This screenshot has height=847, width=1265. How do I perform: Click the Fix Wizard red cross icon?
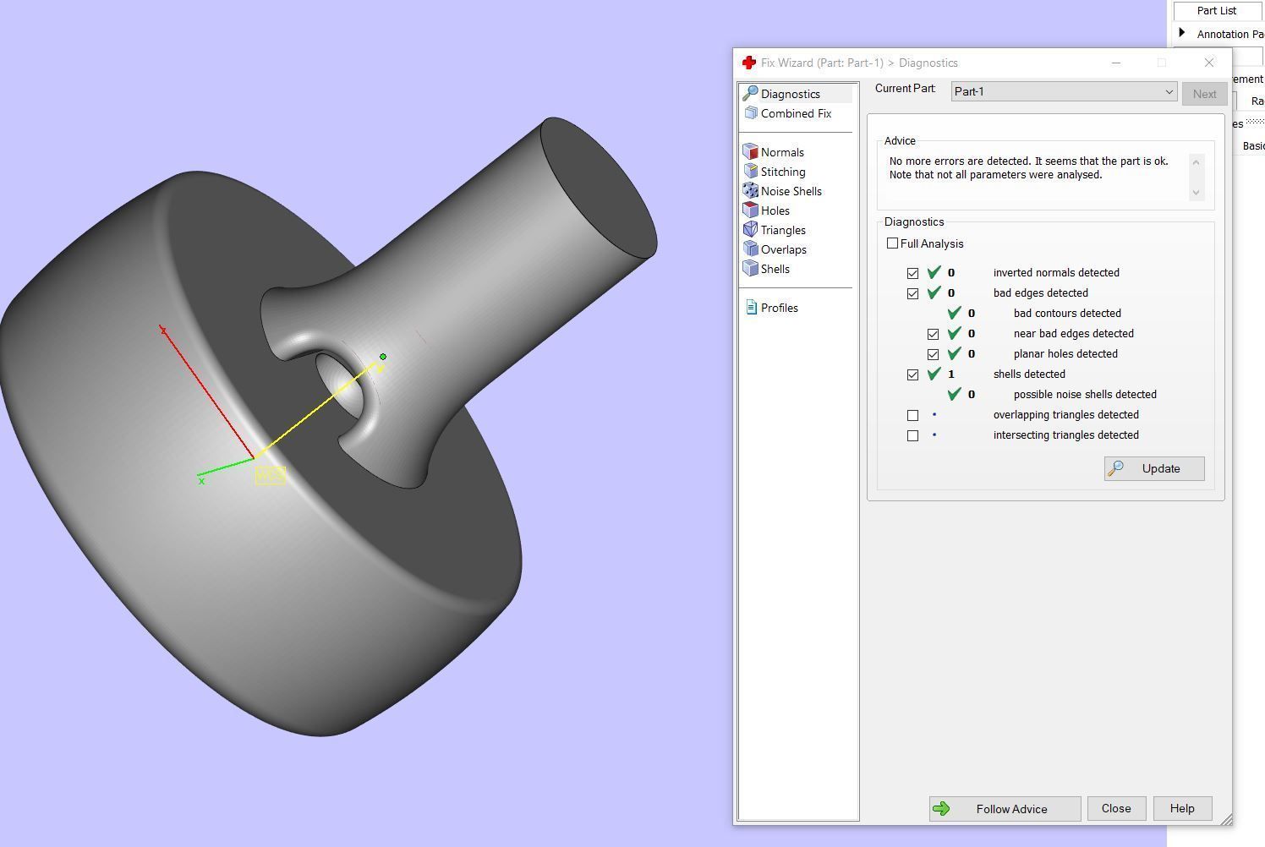click(748, 63)
